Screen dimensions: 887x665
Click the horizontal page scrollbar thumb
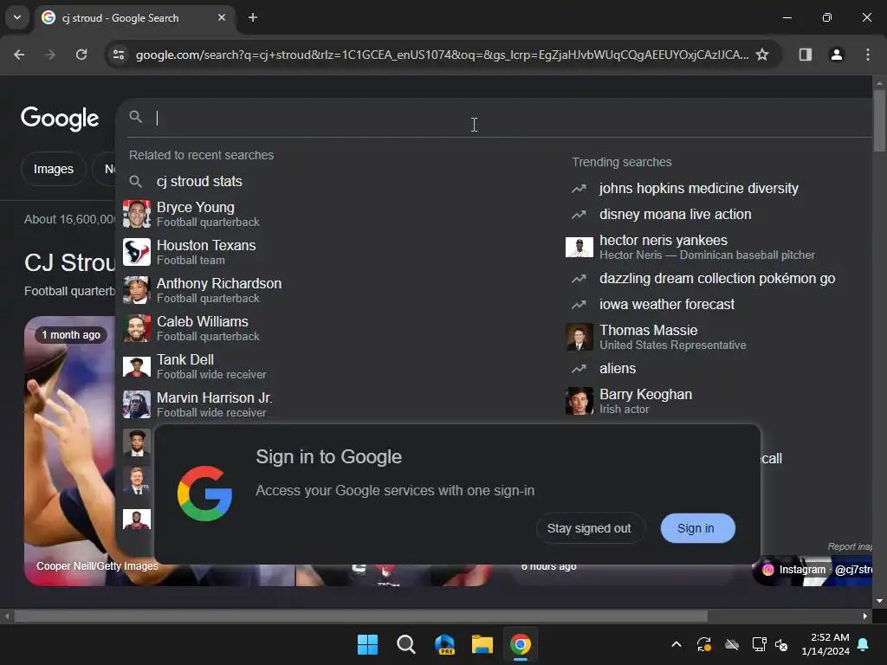361,616
